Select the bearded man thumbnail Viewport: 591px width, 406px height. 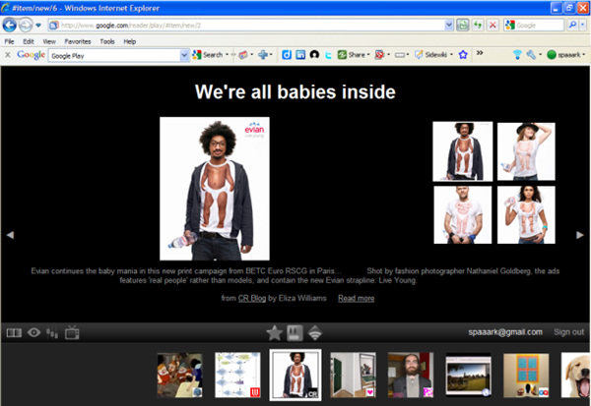tap(411, 375)
